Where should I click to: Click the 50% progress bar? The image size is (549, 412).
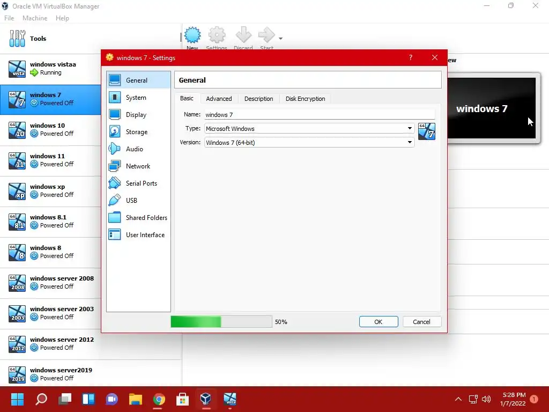pyautogui.click(x=221, y=322)
